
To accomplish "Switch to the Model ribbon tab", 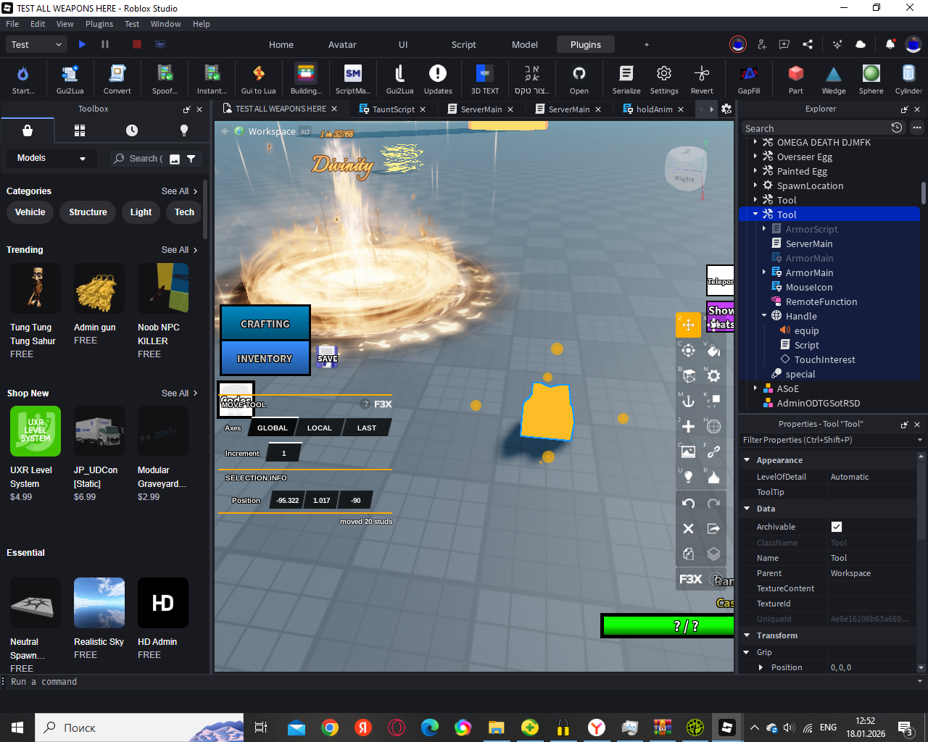I will click(525, 44).
